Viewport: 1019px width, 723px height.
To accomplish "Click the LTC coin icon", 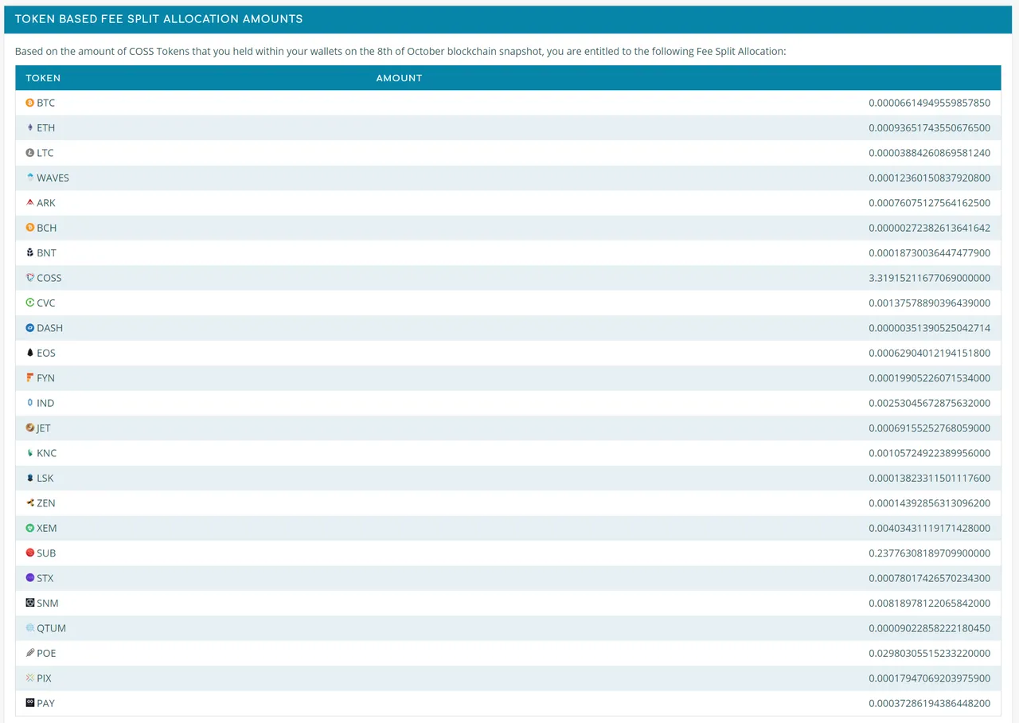I will click(x=30, y=153).
